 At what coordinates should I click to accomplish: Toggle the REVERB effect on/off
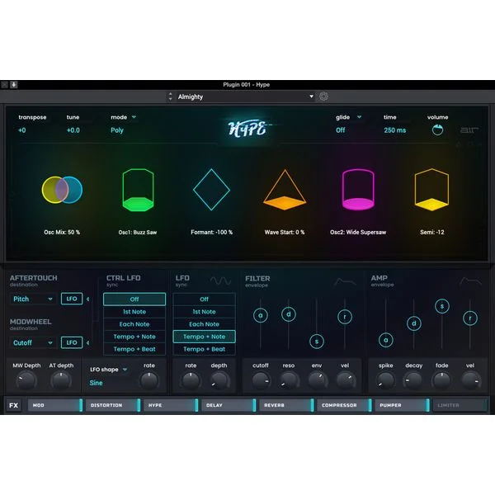[312, 405]
